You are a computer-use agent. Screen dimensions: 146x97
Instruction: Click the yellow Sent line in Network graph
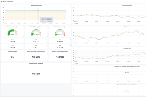[x=36, y=20]
